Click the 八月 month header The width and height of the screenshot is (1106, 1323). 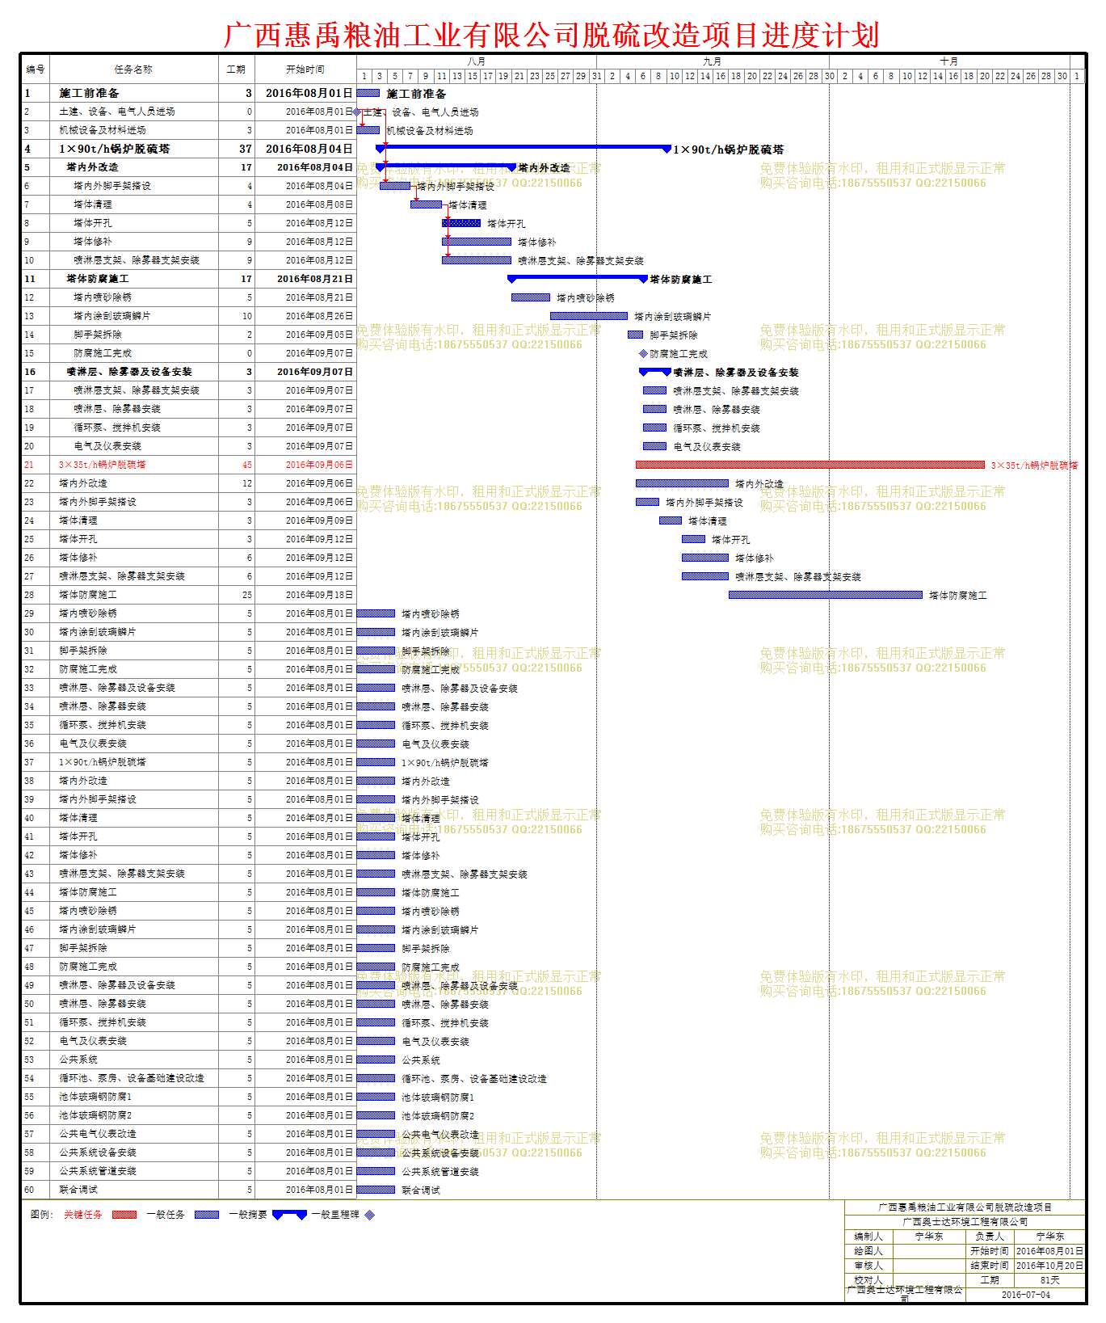coord(477,61)
